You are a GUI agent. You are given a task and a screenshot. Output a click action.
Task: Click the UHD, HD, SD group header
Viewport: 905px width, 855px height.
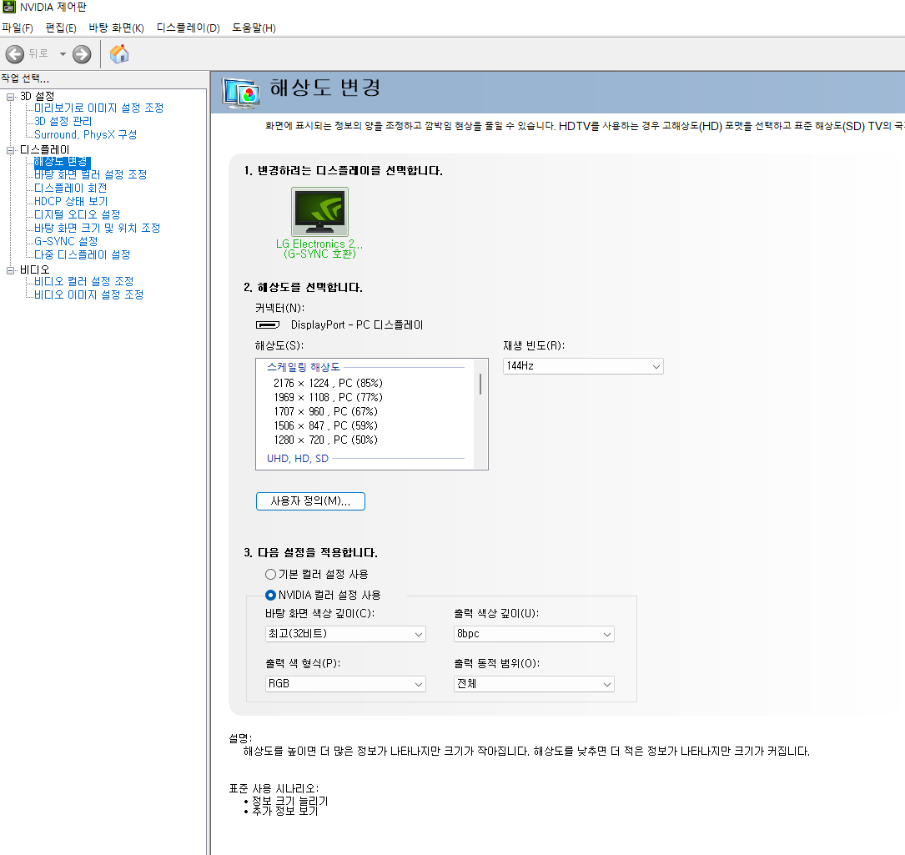(x=298, y=459)
